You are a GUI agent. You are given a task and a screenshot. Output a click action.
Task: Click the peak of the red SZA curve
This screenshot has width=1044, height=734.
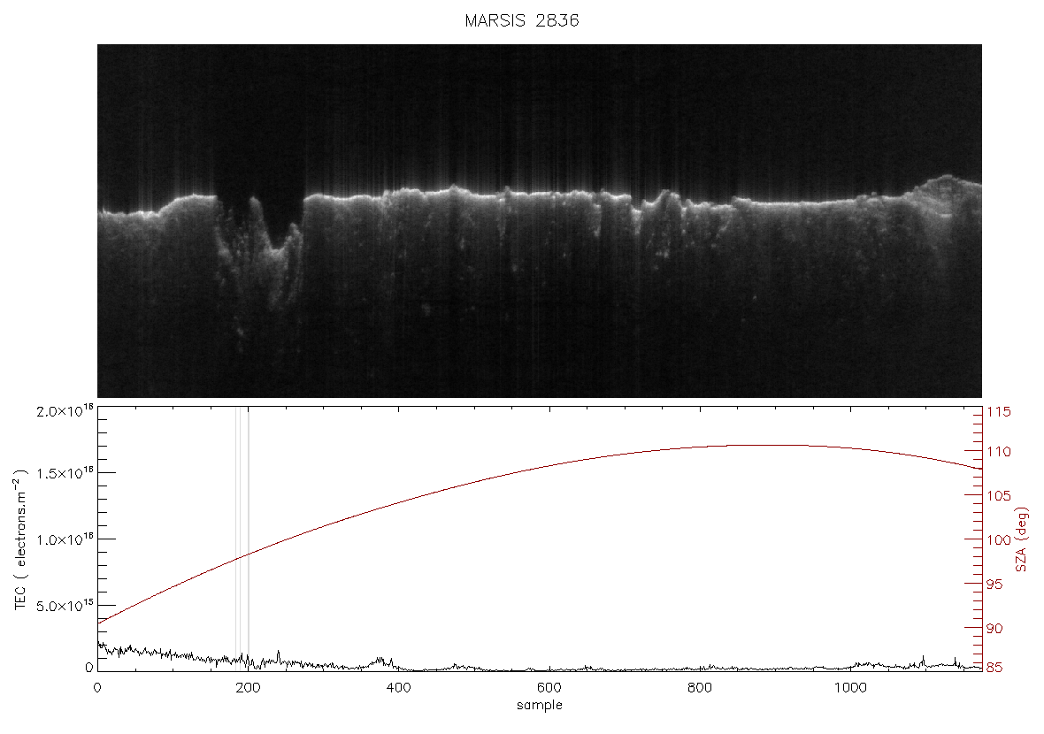click(x=765, y=445)
